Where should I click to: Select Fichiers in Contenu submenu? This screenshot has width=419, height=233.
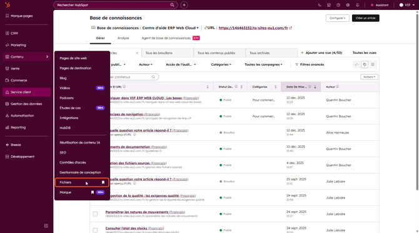[82, 182]
